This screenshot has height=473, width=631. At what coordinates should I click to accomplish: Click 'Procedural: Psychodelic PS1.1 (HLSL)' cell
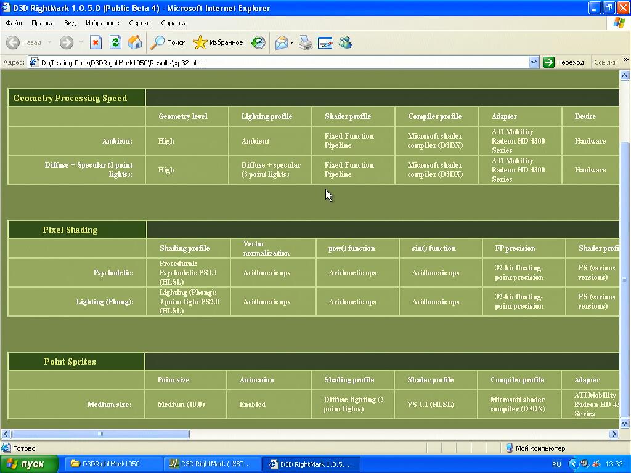pyautogui.click(x=189, y=273)
